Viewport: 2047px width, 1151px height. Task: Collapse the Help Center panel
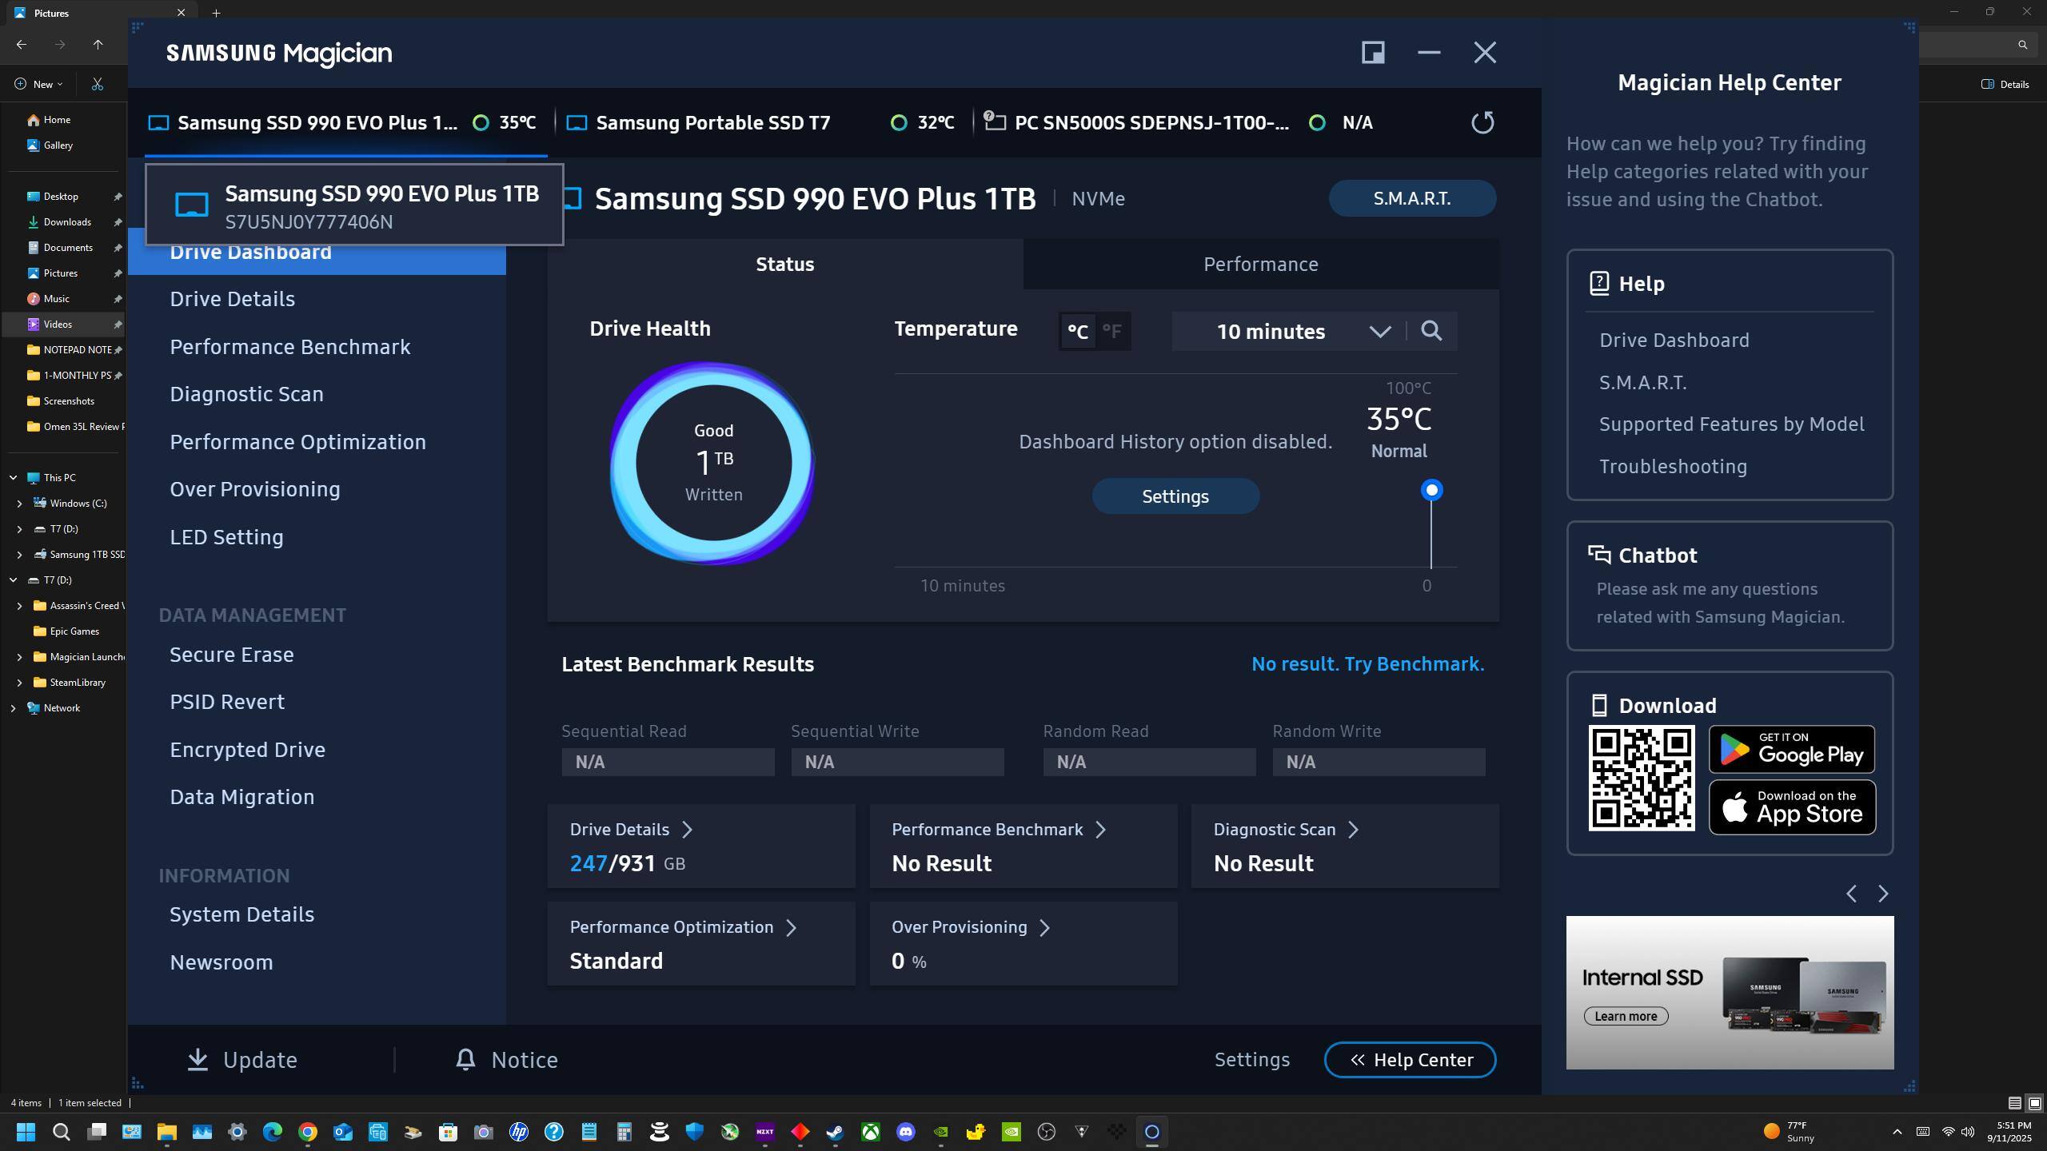[x=1410, y=1059]
